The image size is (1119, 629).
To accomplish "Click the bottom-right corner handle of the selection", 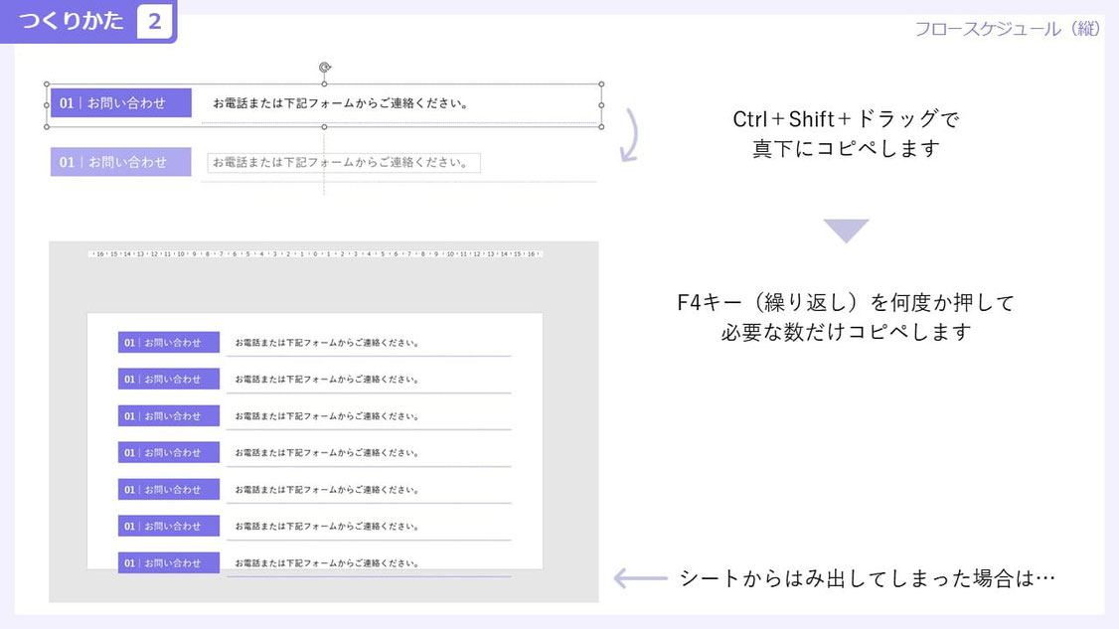I will [601, 126].
